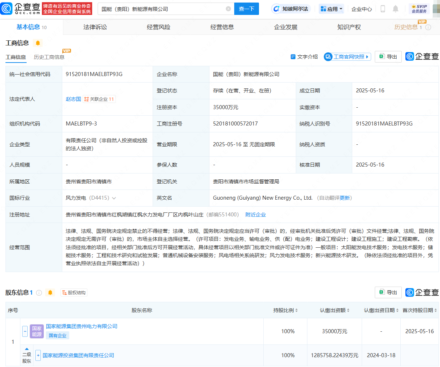Export 工商信息 with 导出 button
The image size is (440, 367).
point(388,56)
